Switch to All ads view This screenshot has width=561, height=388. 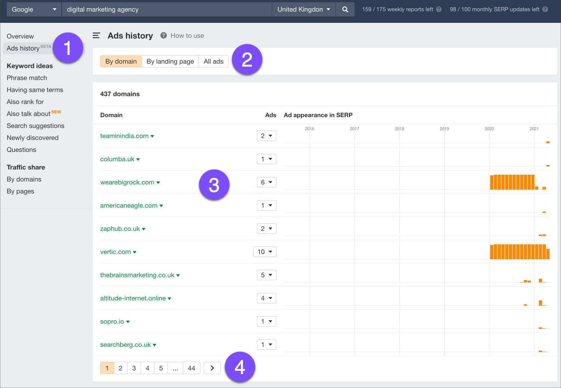[214, 61]
